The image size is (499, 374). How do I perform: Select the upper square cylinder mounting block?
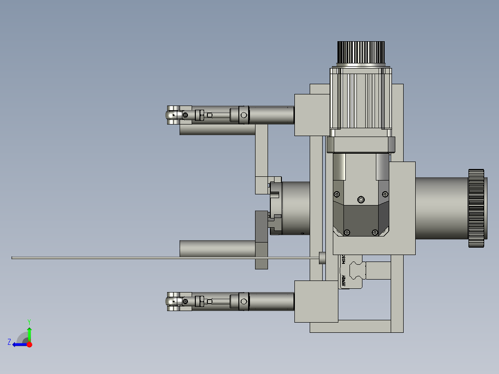312,115
